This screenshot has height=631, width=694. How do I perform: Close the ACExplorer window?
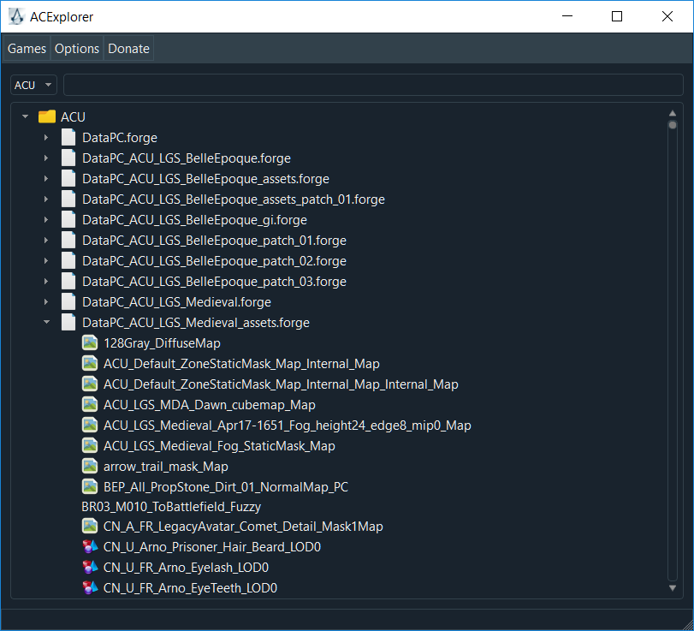point(667,16)
